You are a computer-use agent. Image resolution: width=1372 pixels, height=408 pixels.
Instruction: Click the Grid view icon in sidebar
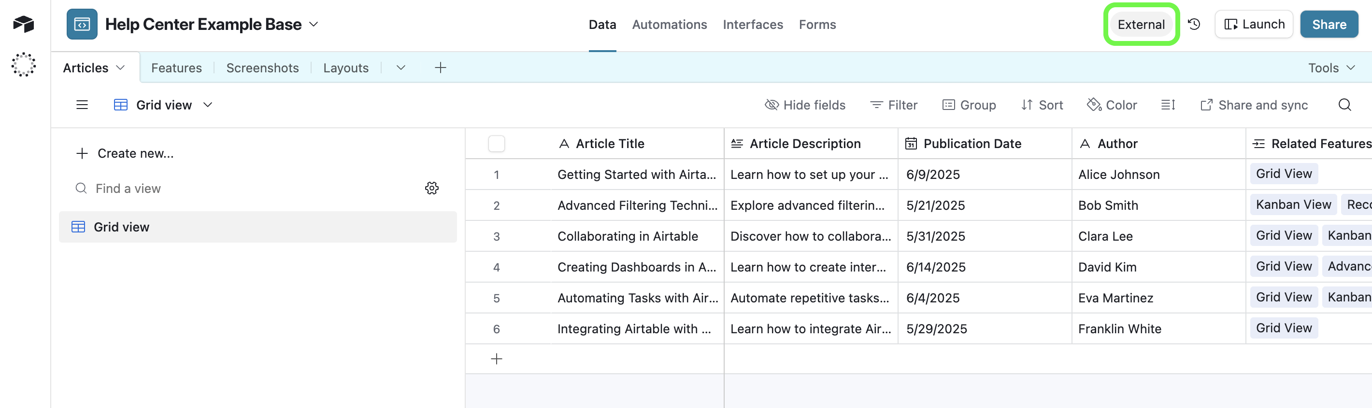[x=78, y=227]
